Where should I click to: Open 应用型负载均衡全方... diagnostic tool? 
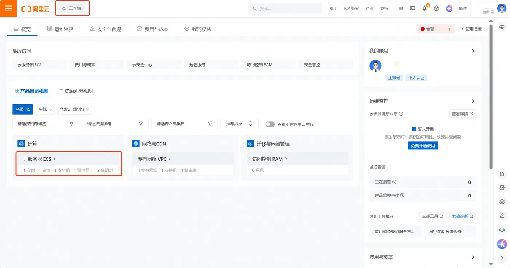tap(396, 232)
